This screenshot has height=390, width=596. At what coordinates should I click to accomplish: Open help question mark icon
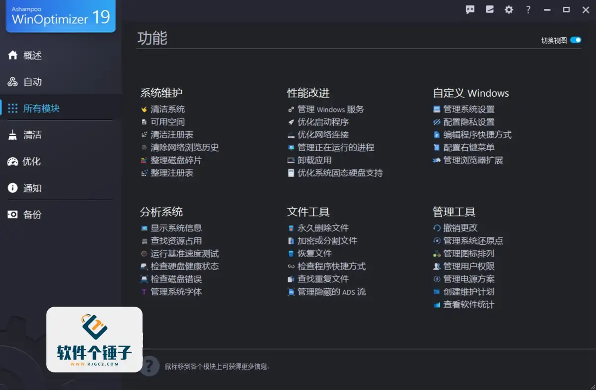pos(528,9)
